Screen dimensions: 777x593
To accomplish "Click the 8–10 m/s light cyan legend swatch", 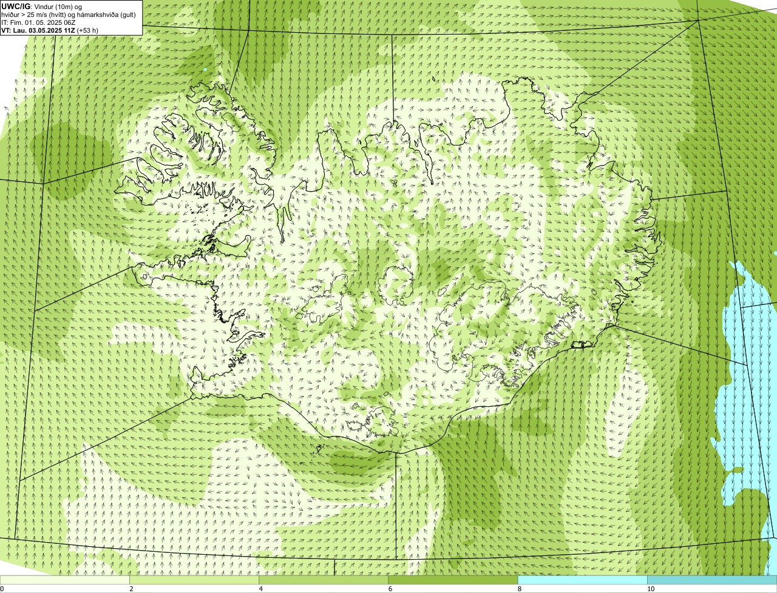I will (582, 580).
